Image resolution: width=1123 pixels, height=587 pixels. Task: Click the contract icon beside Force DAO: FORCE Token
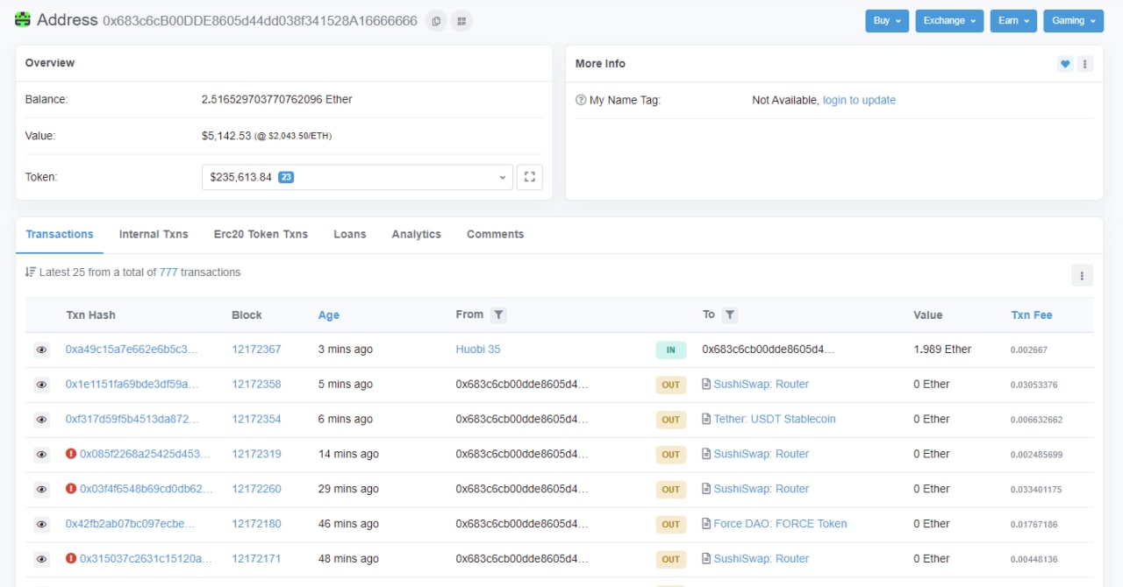click(x=706, y=524)
